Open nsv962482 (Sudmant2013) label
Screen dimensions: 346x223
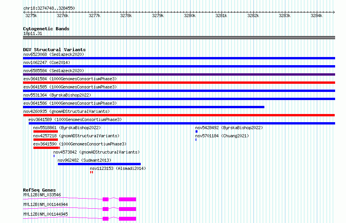[x=84, y=160]
